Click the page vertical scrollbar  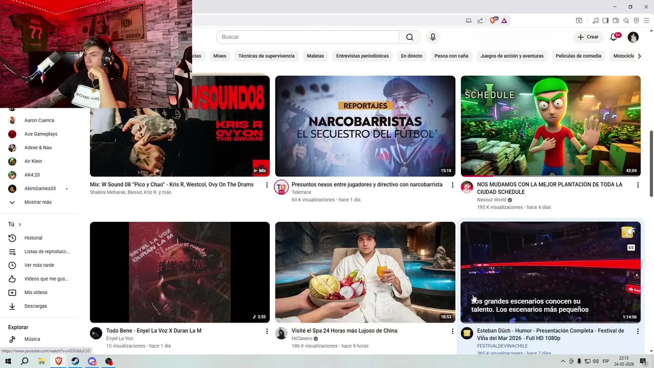(651, 164)
